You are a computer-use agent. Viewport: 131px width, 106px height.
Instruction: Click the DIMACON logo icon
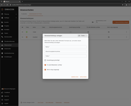(x=2, y=9)
